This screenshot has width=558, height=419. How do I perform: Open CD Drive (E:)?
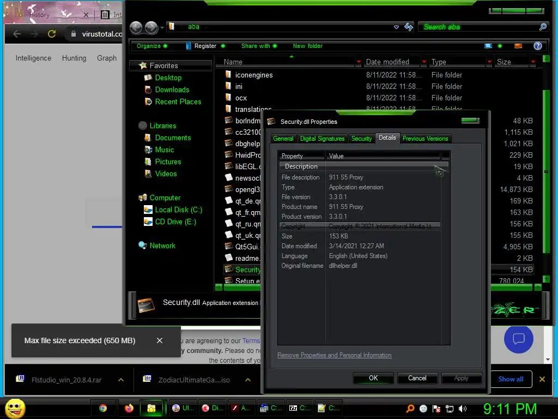[x=175, y=222]
